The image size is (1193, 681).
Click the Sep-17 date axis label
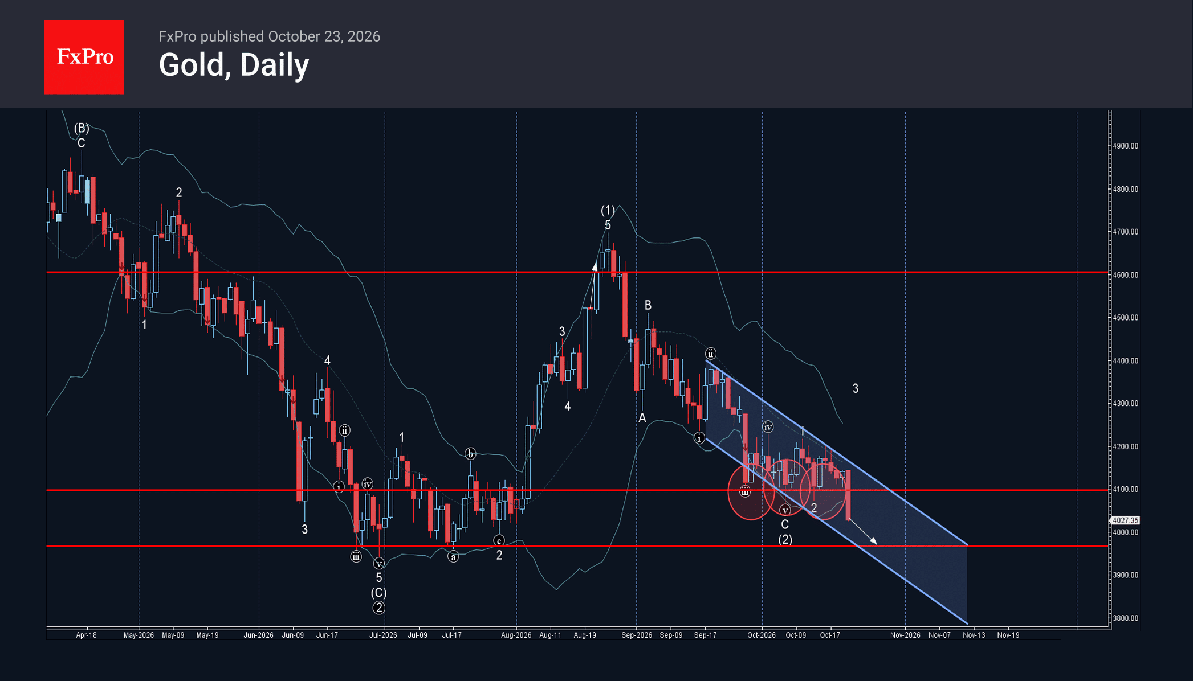pos(705,635)
